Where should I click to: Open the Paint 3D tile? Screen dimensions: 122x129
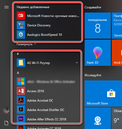click(x=98, y=53)
